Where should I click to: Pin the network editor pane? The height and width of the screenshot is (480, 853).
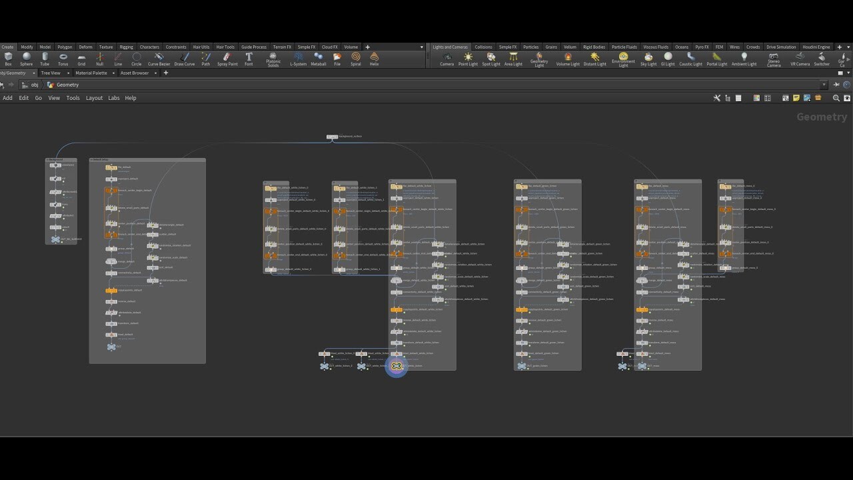(836, 85)
